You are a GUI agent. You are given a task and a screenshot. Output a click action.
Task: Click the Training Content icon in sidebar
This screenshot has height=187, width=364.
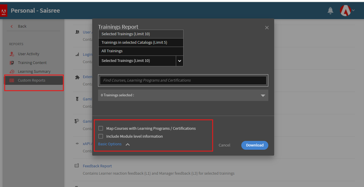[12, 63]
